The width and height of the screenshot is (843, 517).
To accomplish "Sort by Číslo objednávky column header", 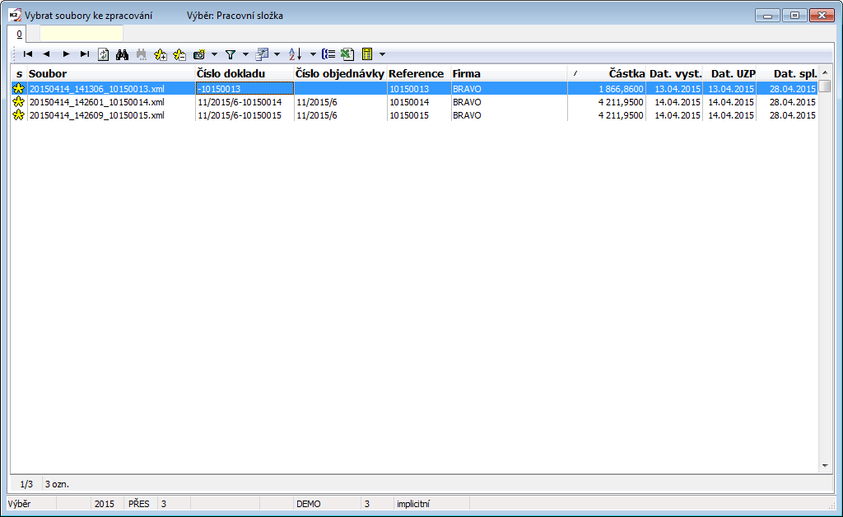I will pos(340,73).
